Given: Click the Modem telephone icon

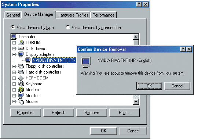Looking at the screenshot, I should [21, 90].
